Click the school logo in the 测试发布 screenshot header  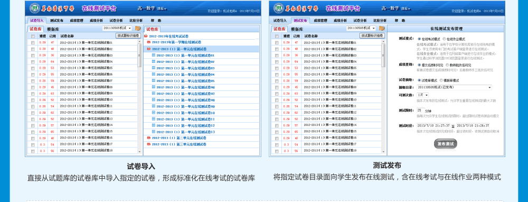[x=278, y=8]
